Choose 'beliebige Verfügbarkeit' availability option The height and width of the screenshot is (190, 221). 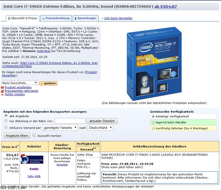pyautogui.click(x=153, y=116)
